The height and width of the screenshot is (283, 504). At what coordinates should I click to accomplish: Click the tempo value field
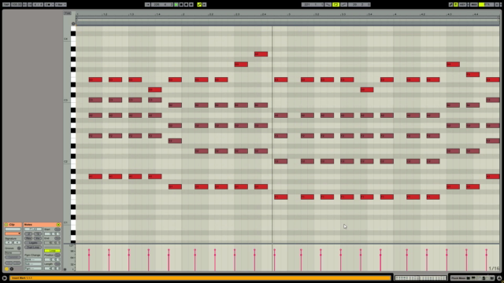click(17, 5)
